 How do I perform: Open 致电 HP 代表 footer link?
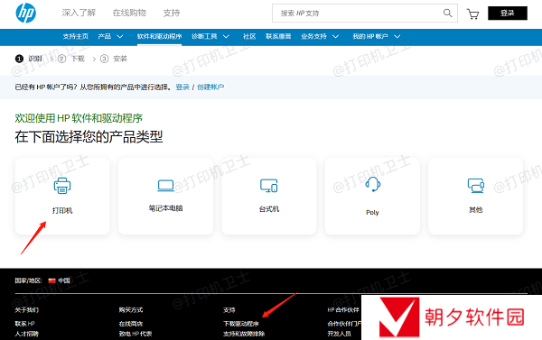135,334
